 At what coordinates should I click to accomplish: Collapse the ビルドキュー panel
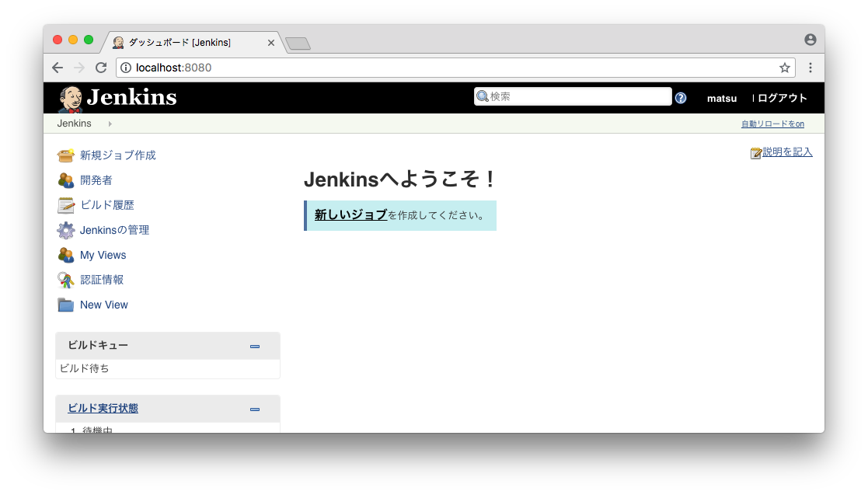pyautogui.click(x=255, y=346)
